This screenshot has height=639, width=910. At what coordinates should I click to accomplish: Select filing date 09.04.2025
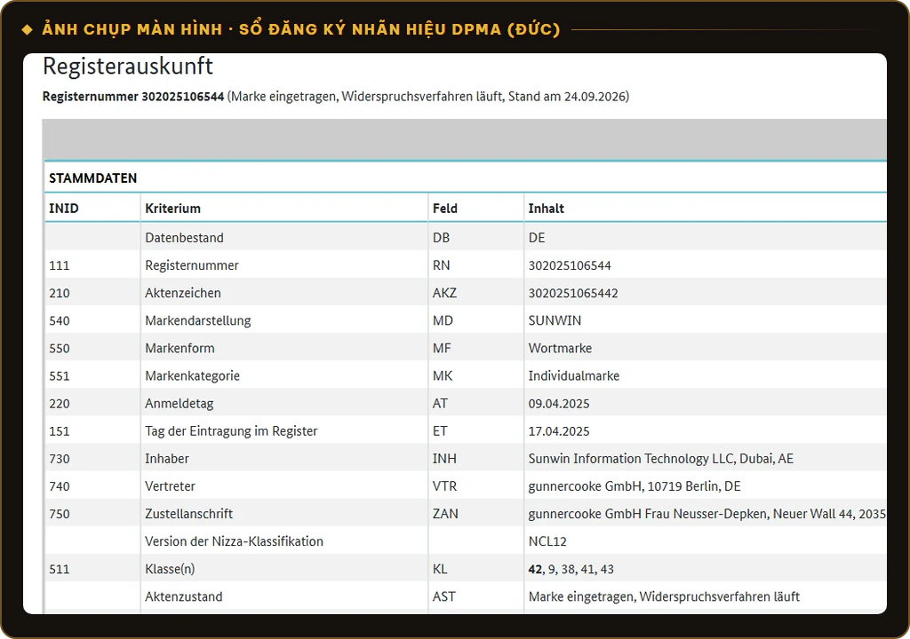(x=559, y=404)
